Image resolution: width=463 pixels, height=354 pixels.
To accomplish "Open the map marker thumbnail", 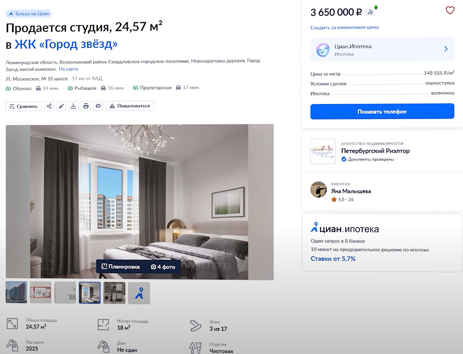I will pyautogui.click(x=139, y=293).
